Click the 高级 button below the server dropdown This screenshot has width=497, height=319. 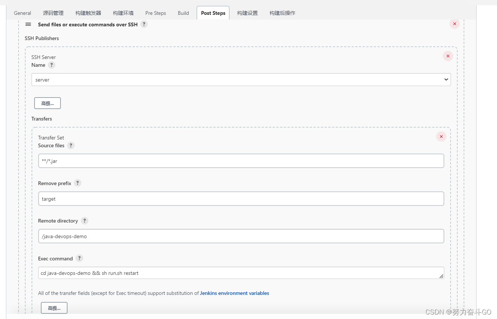[47, 103]
